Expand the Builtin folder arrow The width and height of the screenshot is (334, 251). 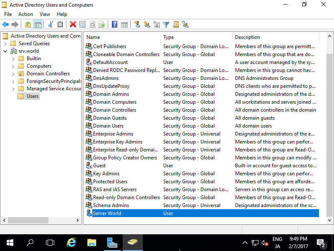tap(13, 59)
